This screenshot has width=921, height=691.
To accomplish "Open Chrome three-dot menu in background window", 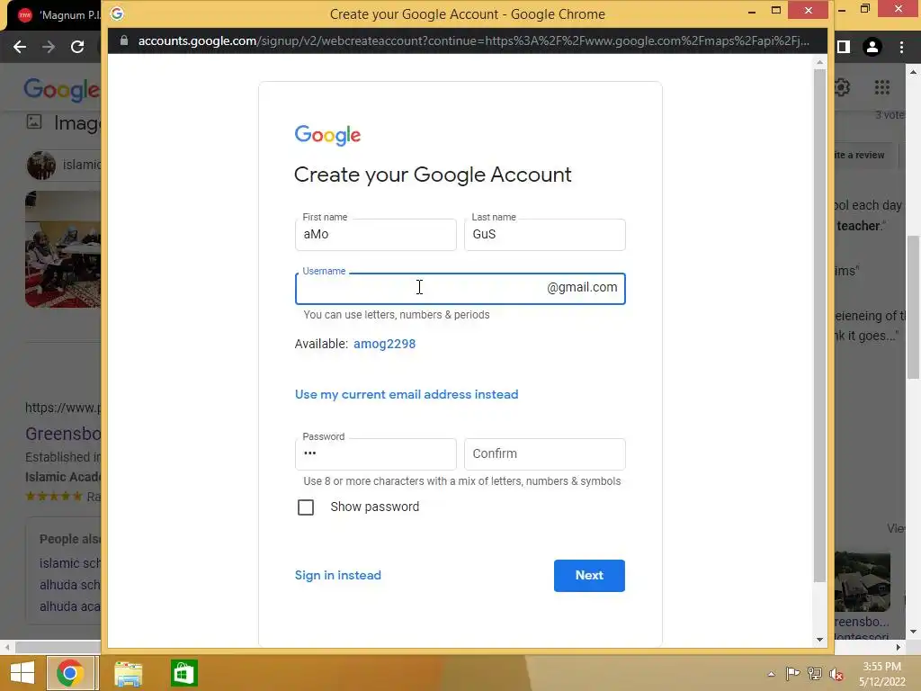I will click(x=901, y=47).
